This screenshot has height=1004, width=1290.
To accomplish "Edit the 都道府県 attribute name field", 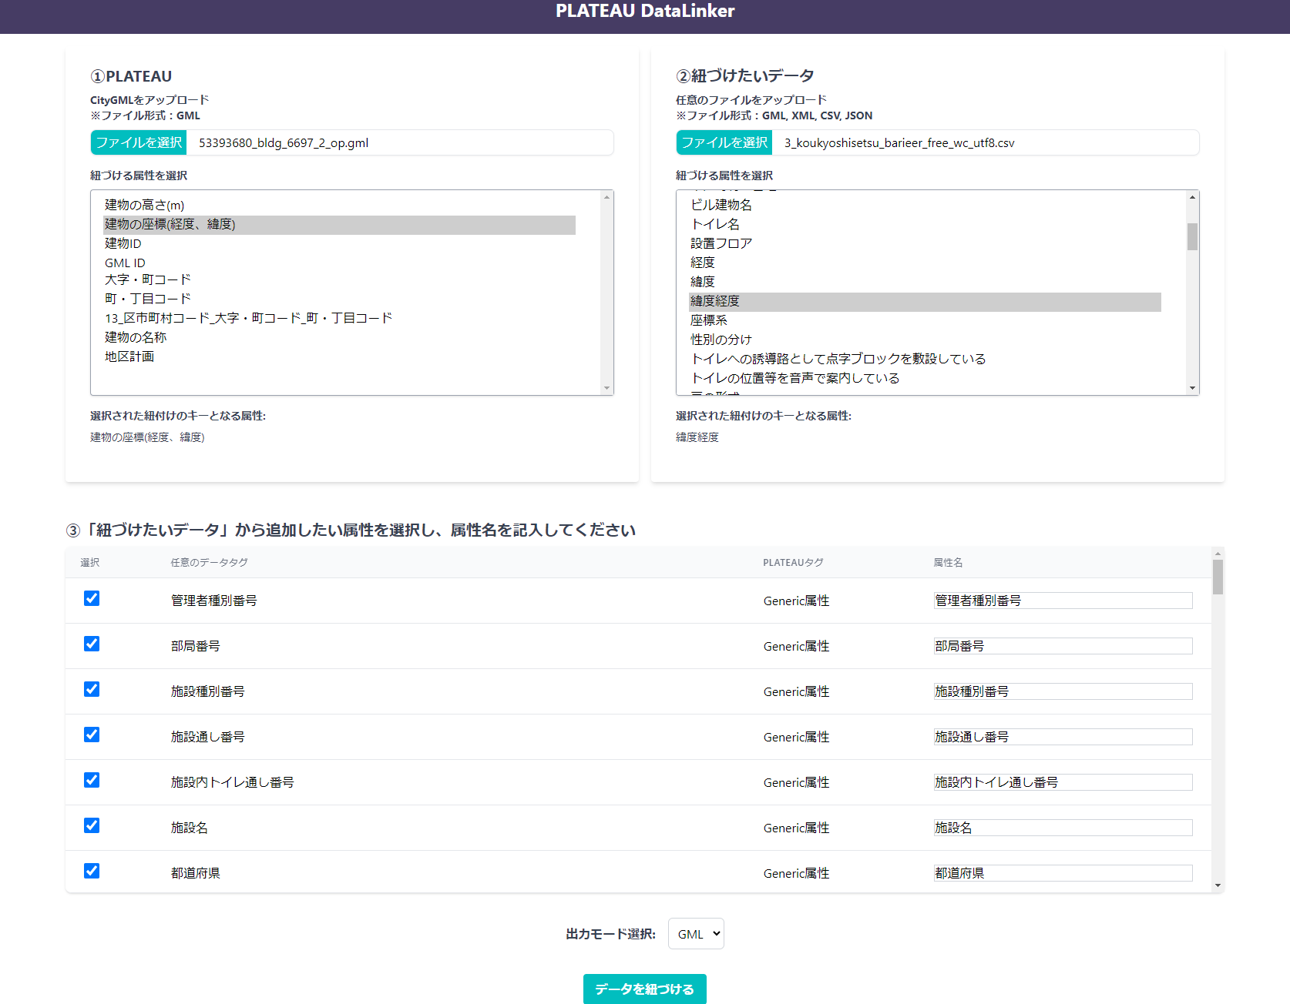I will [x=1063, y=873].
